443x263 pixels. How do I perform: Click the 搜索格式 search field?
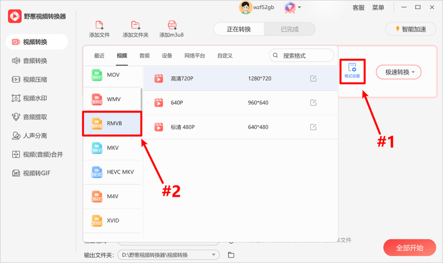coord(301,55)
